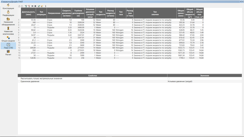Click the 'Длительность [мин]' column header
244x137 pixels.
(28, 13)
